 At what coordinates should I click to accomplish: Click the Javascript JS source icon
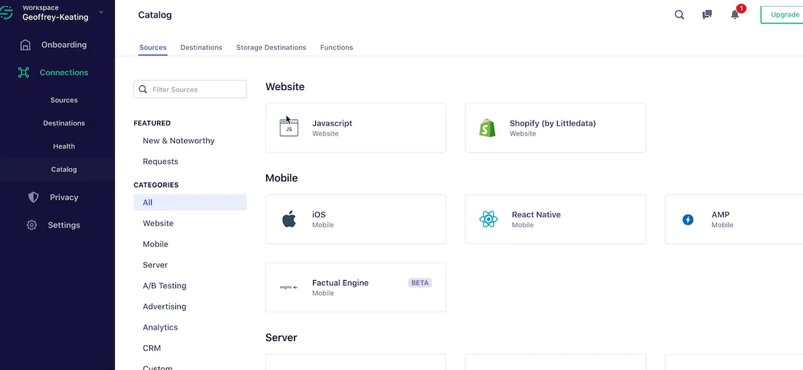pos(289,128)
